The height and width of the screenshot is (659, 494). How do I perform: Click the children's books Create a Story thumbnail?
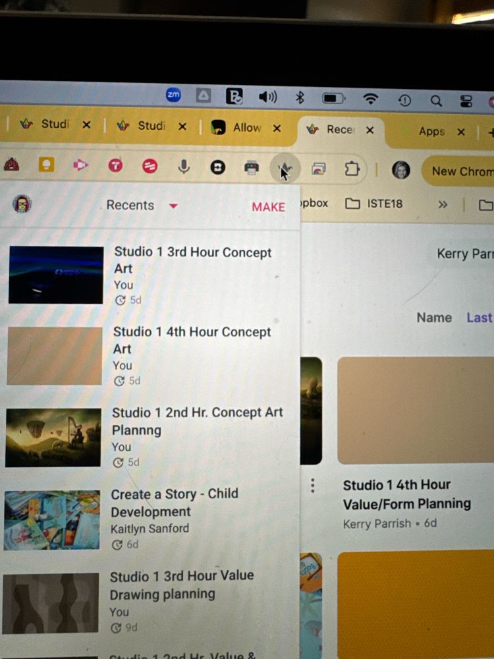(x=51, y=521)
